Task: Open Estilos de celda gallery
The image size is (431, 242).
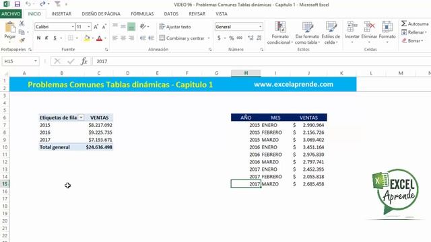Action: point(331,32)
